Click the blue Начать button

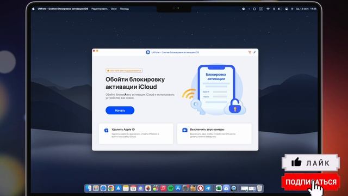point(120,111)
